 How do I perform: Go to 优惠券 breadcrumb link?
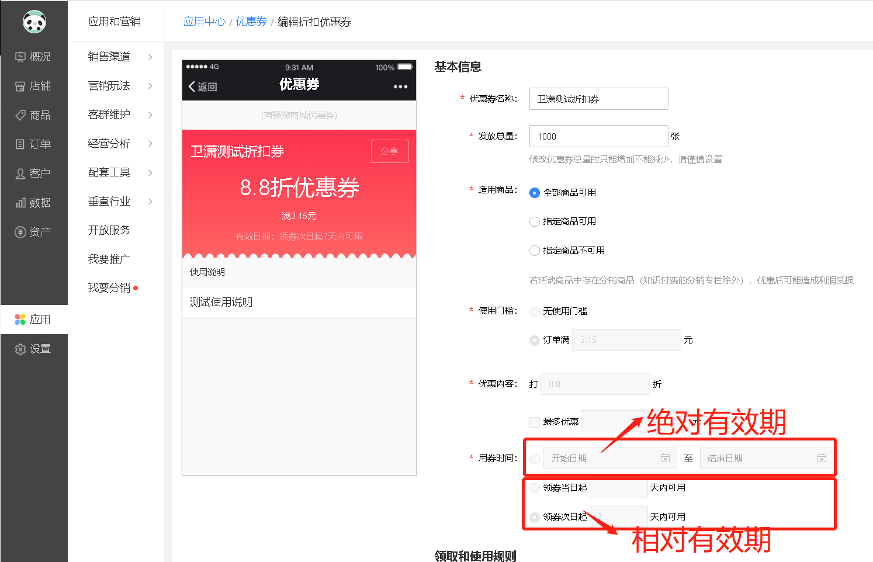[x=251, y=22]
